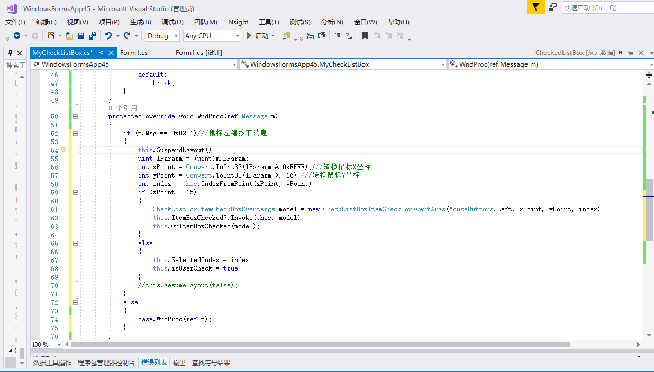Switch to CheckedListBox [从元数据] preview tab
The height and width of the screenshot is (372, 654).
click(575, 52)
